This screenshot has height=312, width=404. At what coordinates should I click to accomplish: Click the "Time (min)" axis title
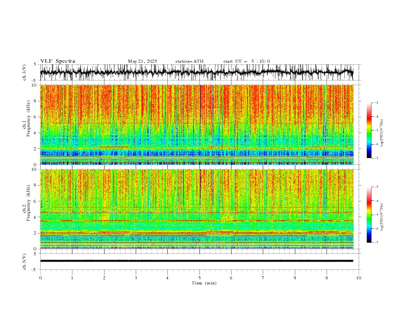(x=204, y=283)
